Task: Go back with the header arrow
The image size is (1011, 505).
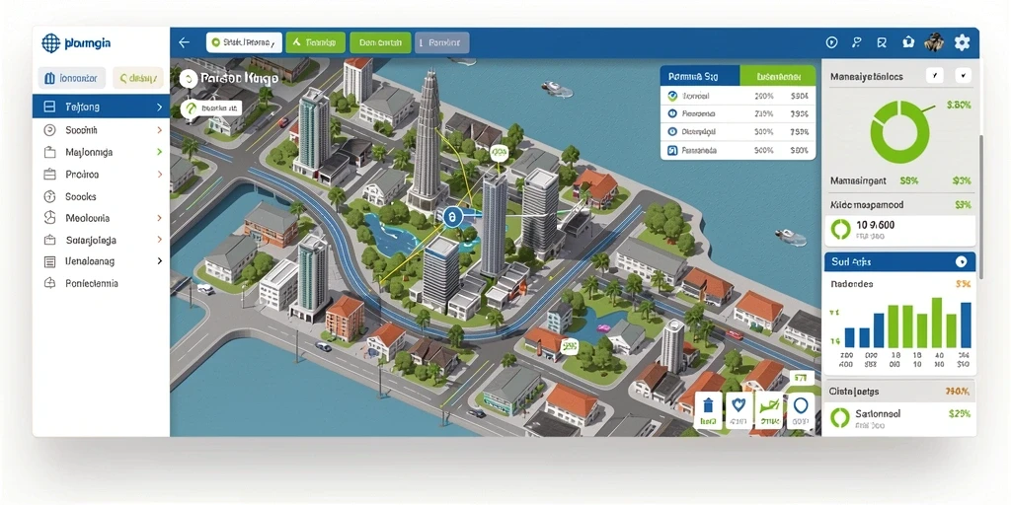Action: [x=185, y=42]
